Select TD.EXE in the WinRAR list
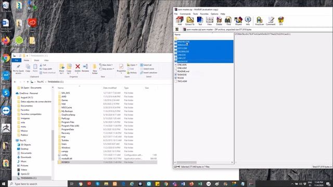333x187 pixels. pos(181,78)
